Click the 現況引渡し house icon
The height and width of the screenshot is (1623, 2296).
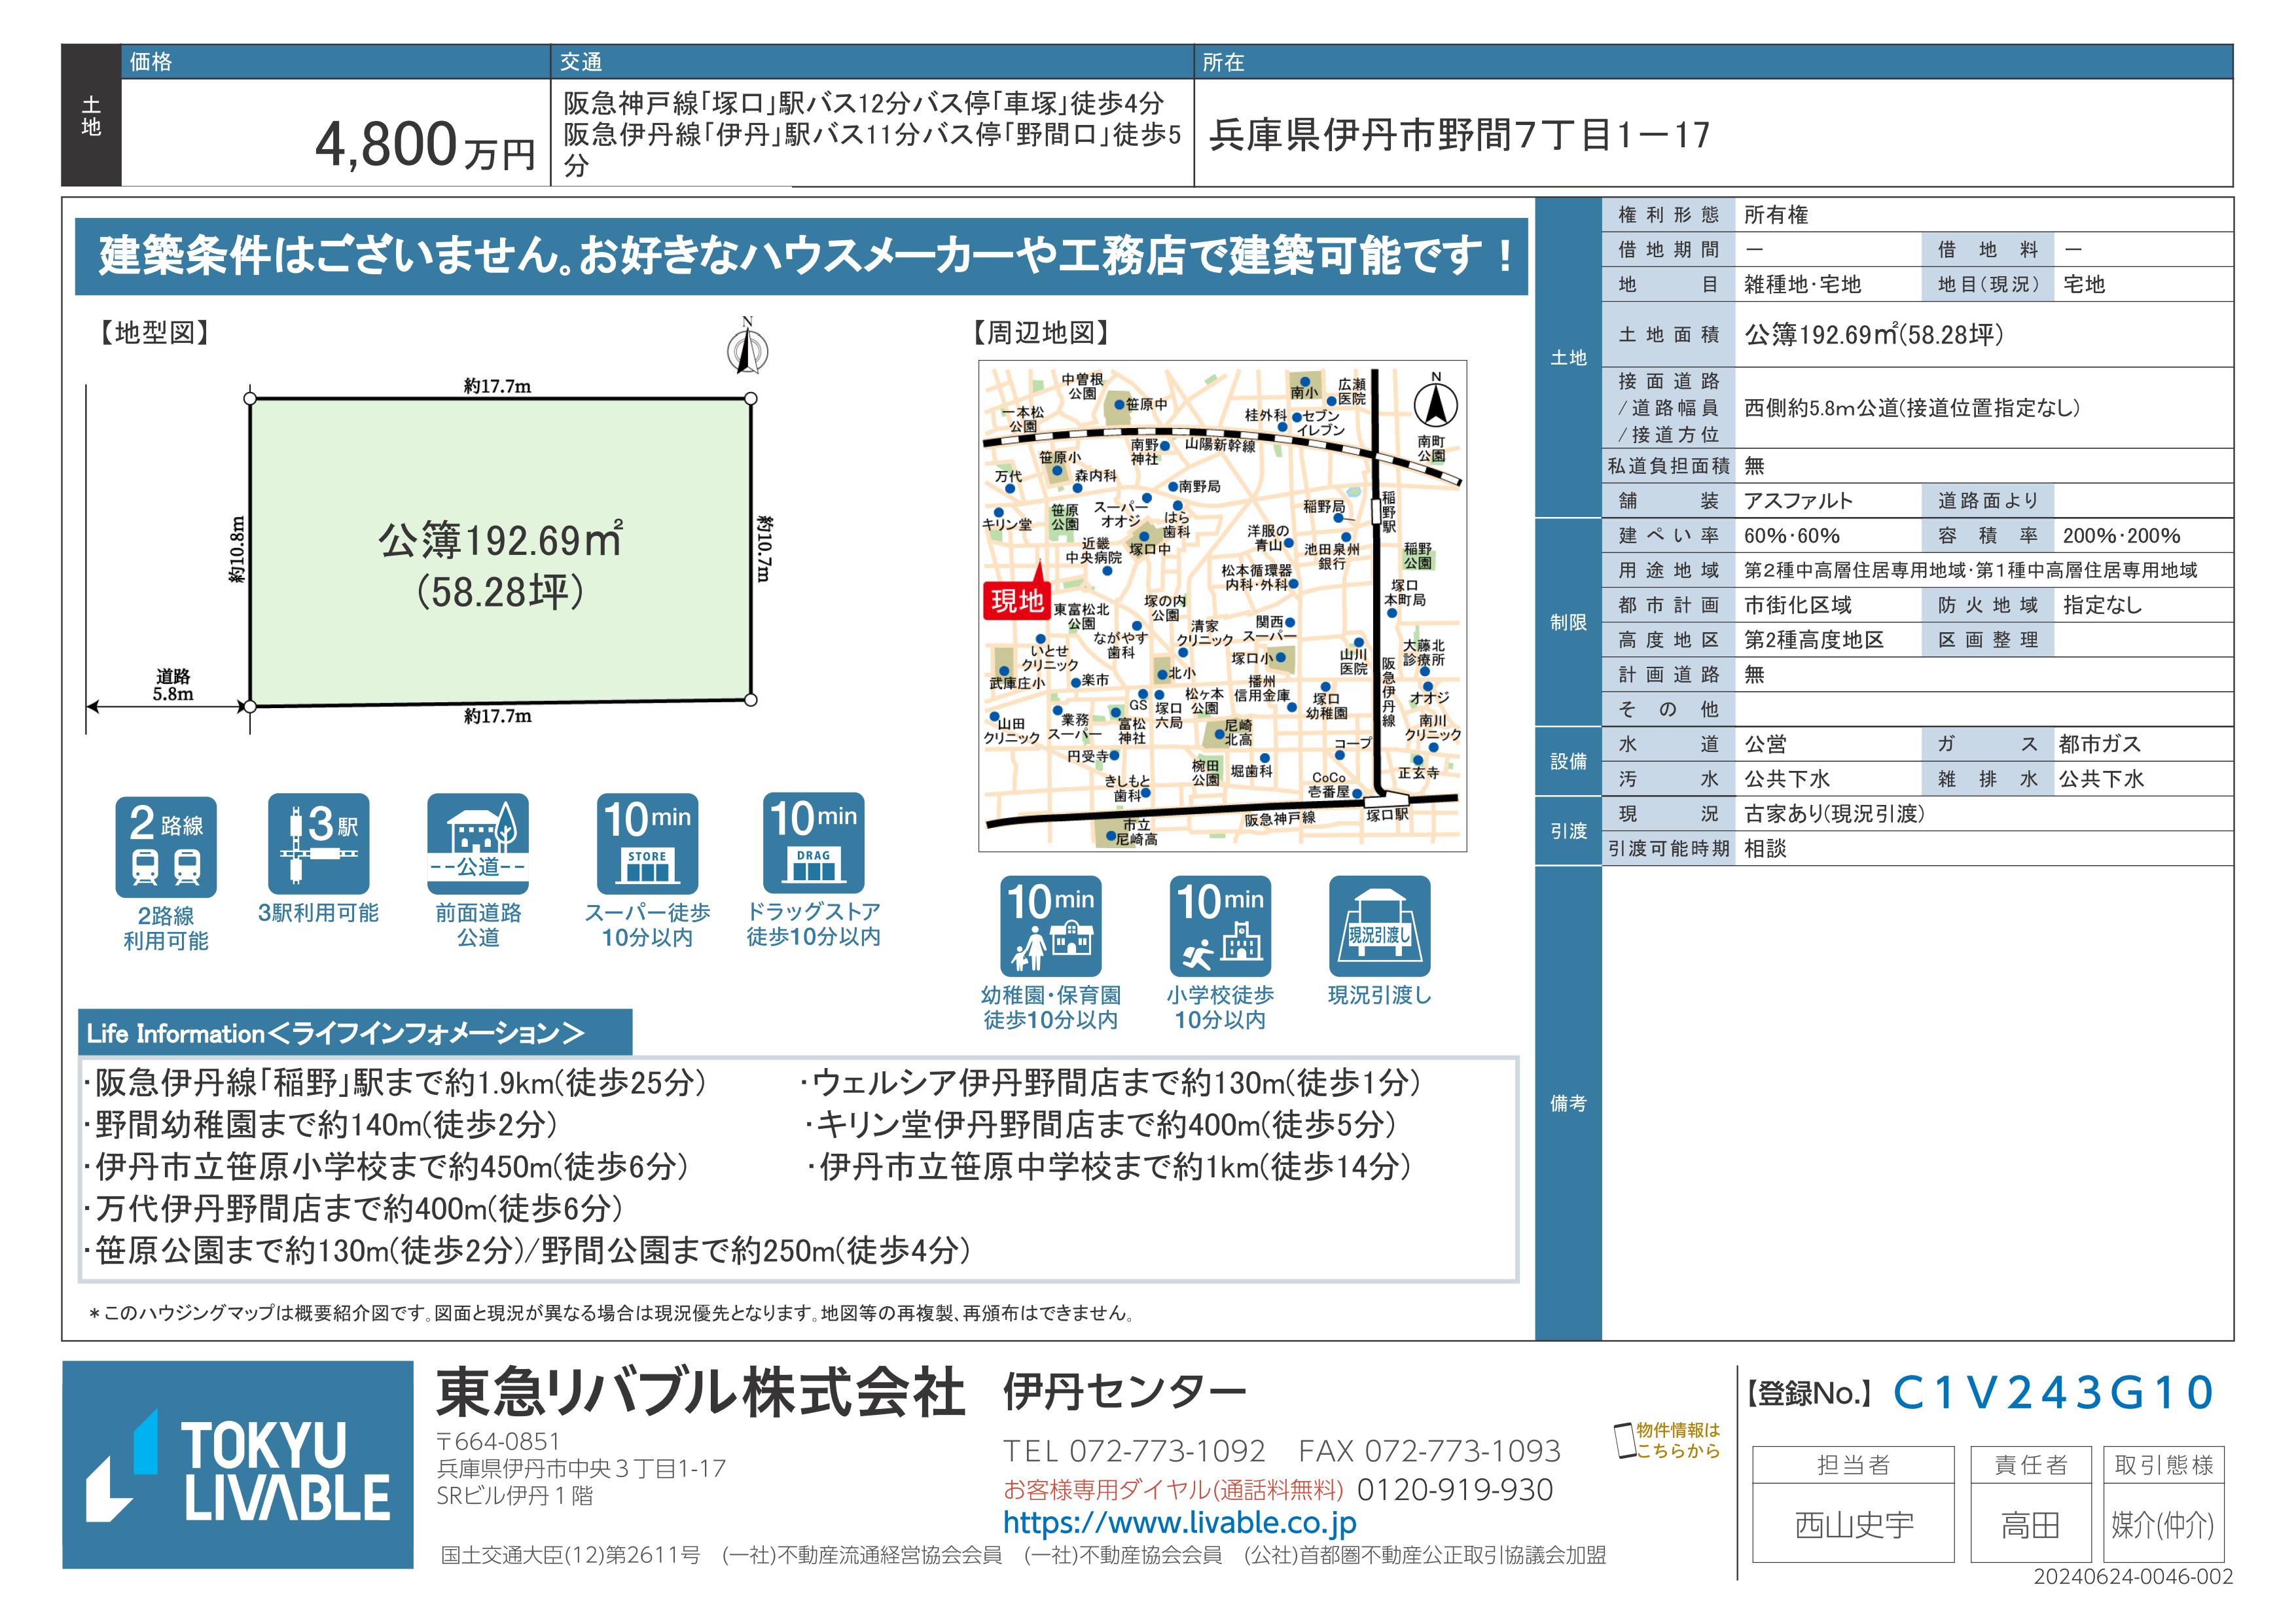pyautogui.click(x=1379, y=926)
